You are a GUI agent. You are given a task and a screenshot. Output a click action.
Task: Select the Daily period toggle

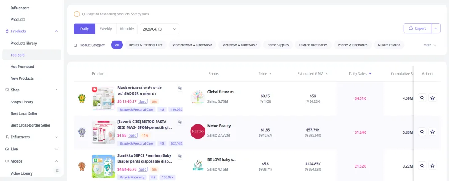point(85,29)
